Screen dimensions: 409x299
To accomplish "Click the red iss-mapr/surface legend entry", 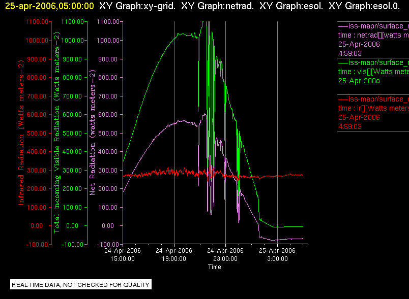I will [x=373, y=99].
